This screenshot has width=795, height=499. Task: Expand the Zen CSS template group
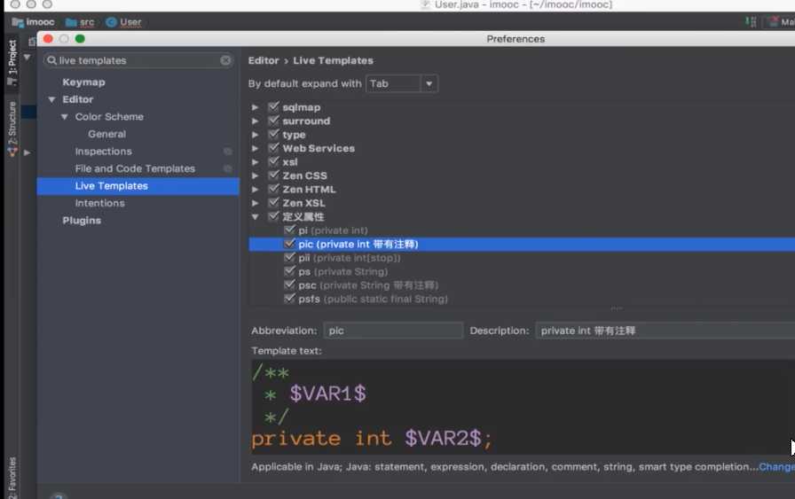point(255,175)
